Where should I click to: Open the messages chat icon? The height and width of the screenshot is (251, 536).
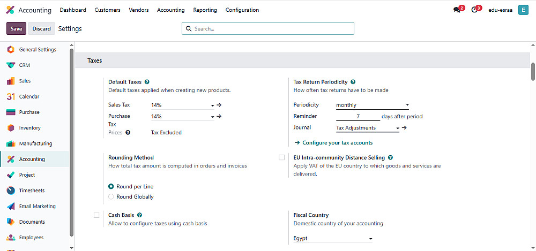[457, 10]
